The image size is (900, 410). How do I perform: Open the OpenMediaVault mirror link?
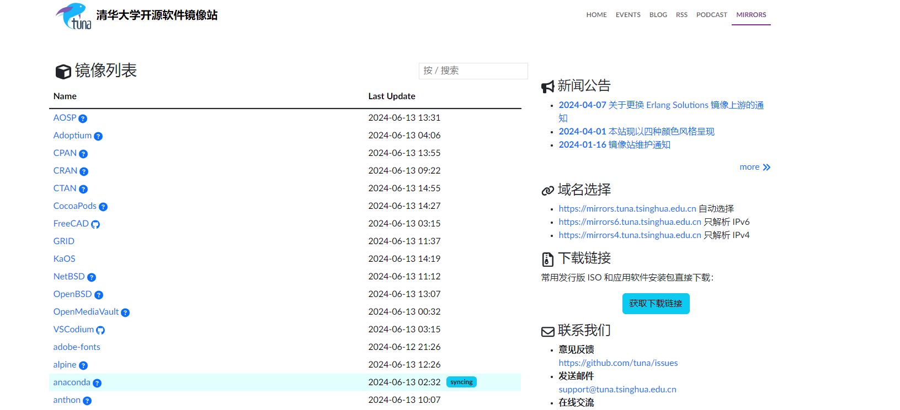[86, 311]
